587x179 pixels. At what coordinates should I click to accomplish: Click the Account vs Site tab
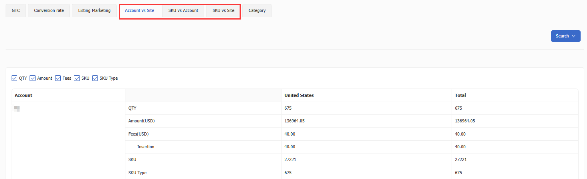click(139, 10)
